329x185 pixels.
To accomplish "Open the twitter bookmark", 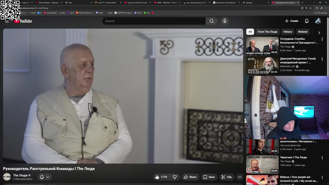I will tap(109, 13).
